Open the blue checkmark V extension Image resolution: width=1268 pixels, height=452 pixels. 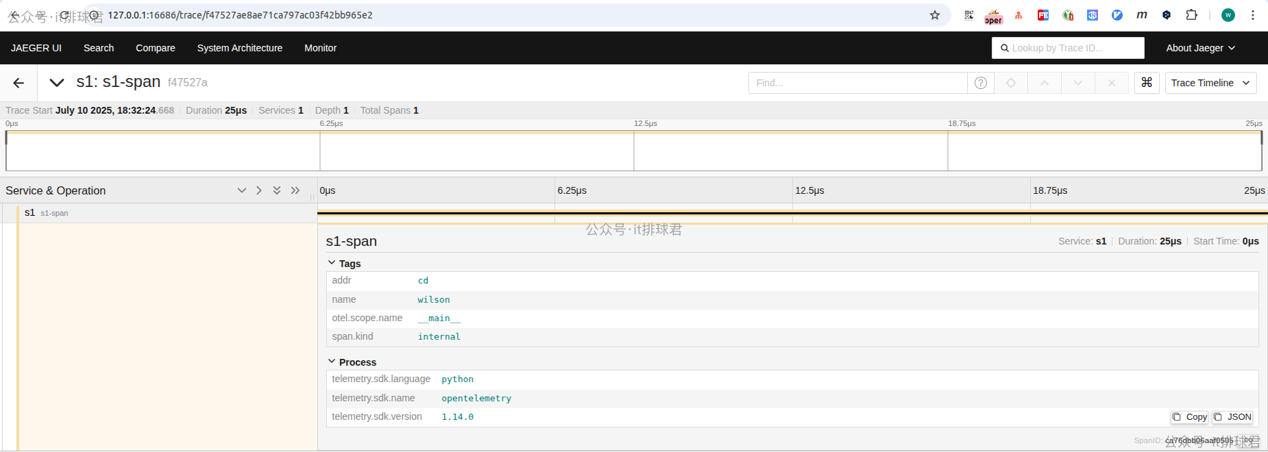1117,15
